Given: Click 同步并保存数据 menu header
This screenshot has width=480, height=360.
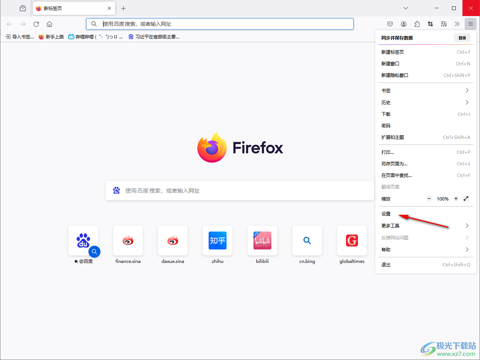Looking at the screenshot, I should click(397, 38).
